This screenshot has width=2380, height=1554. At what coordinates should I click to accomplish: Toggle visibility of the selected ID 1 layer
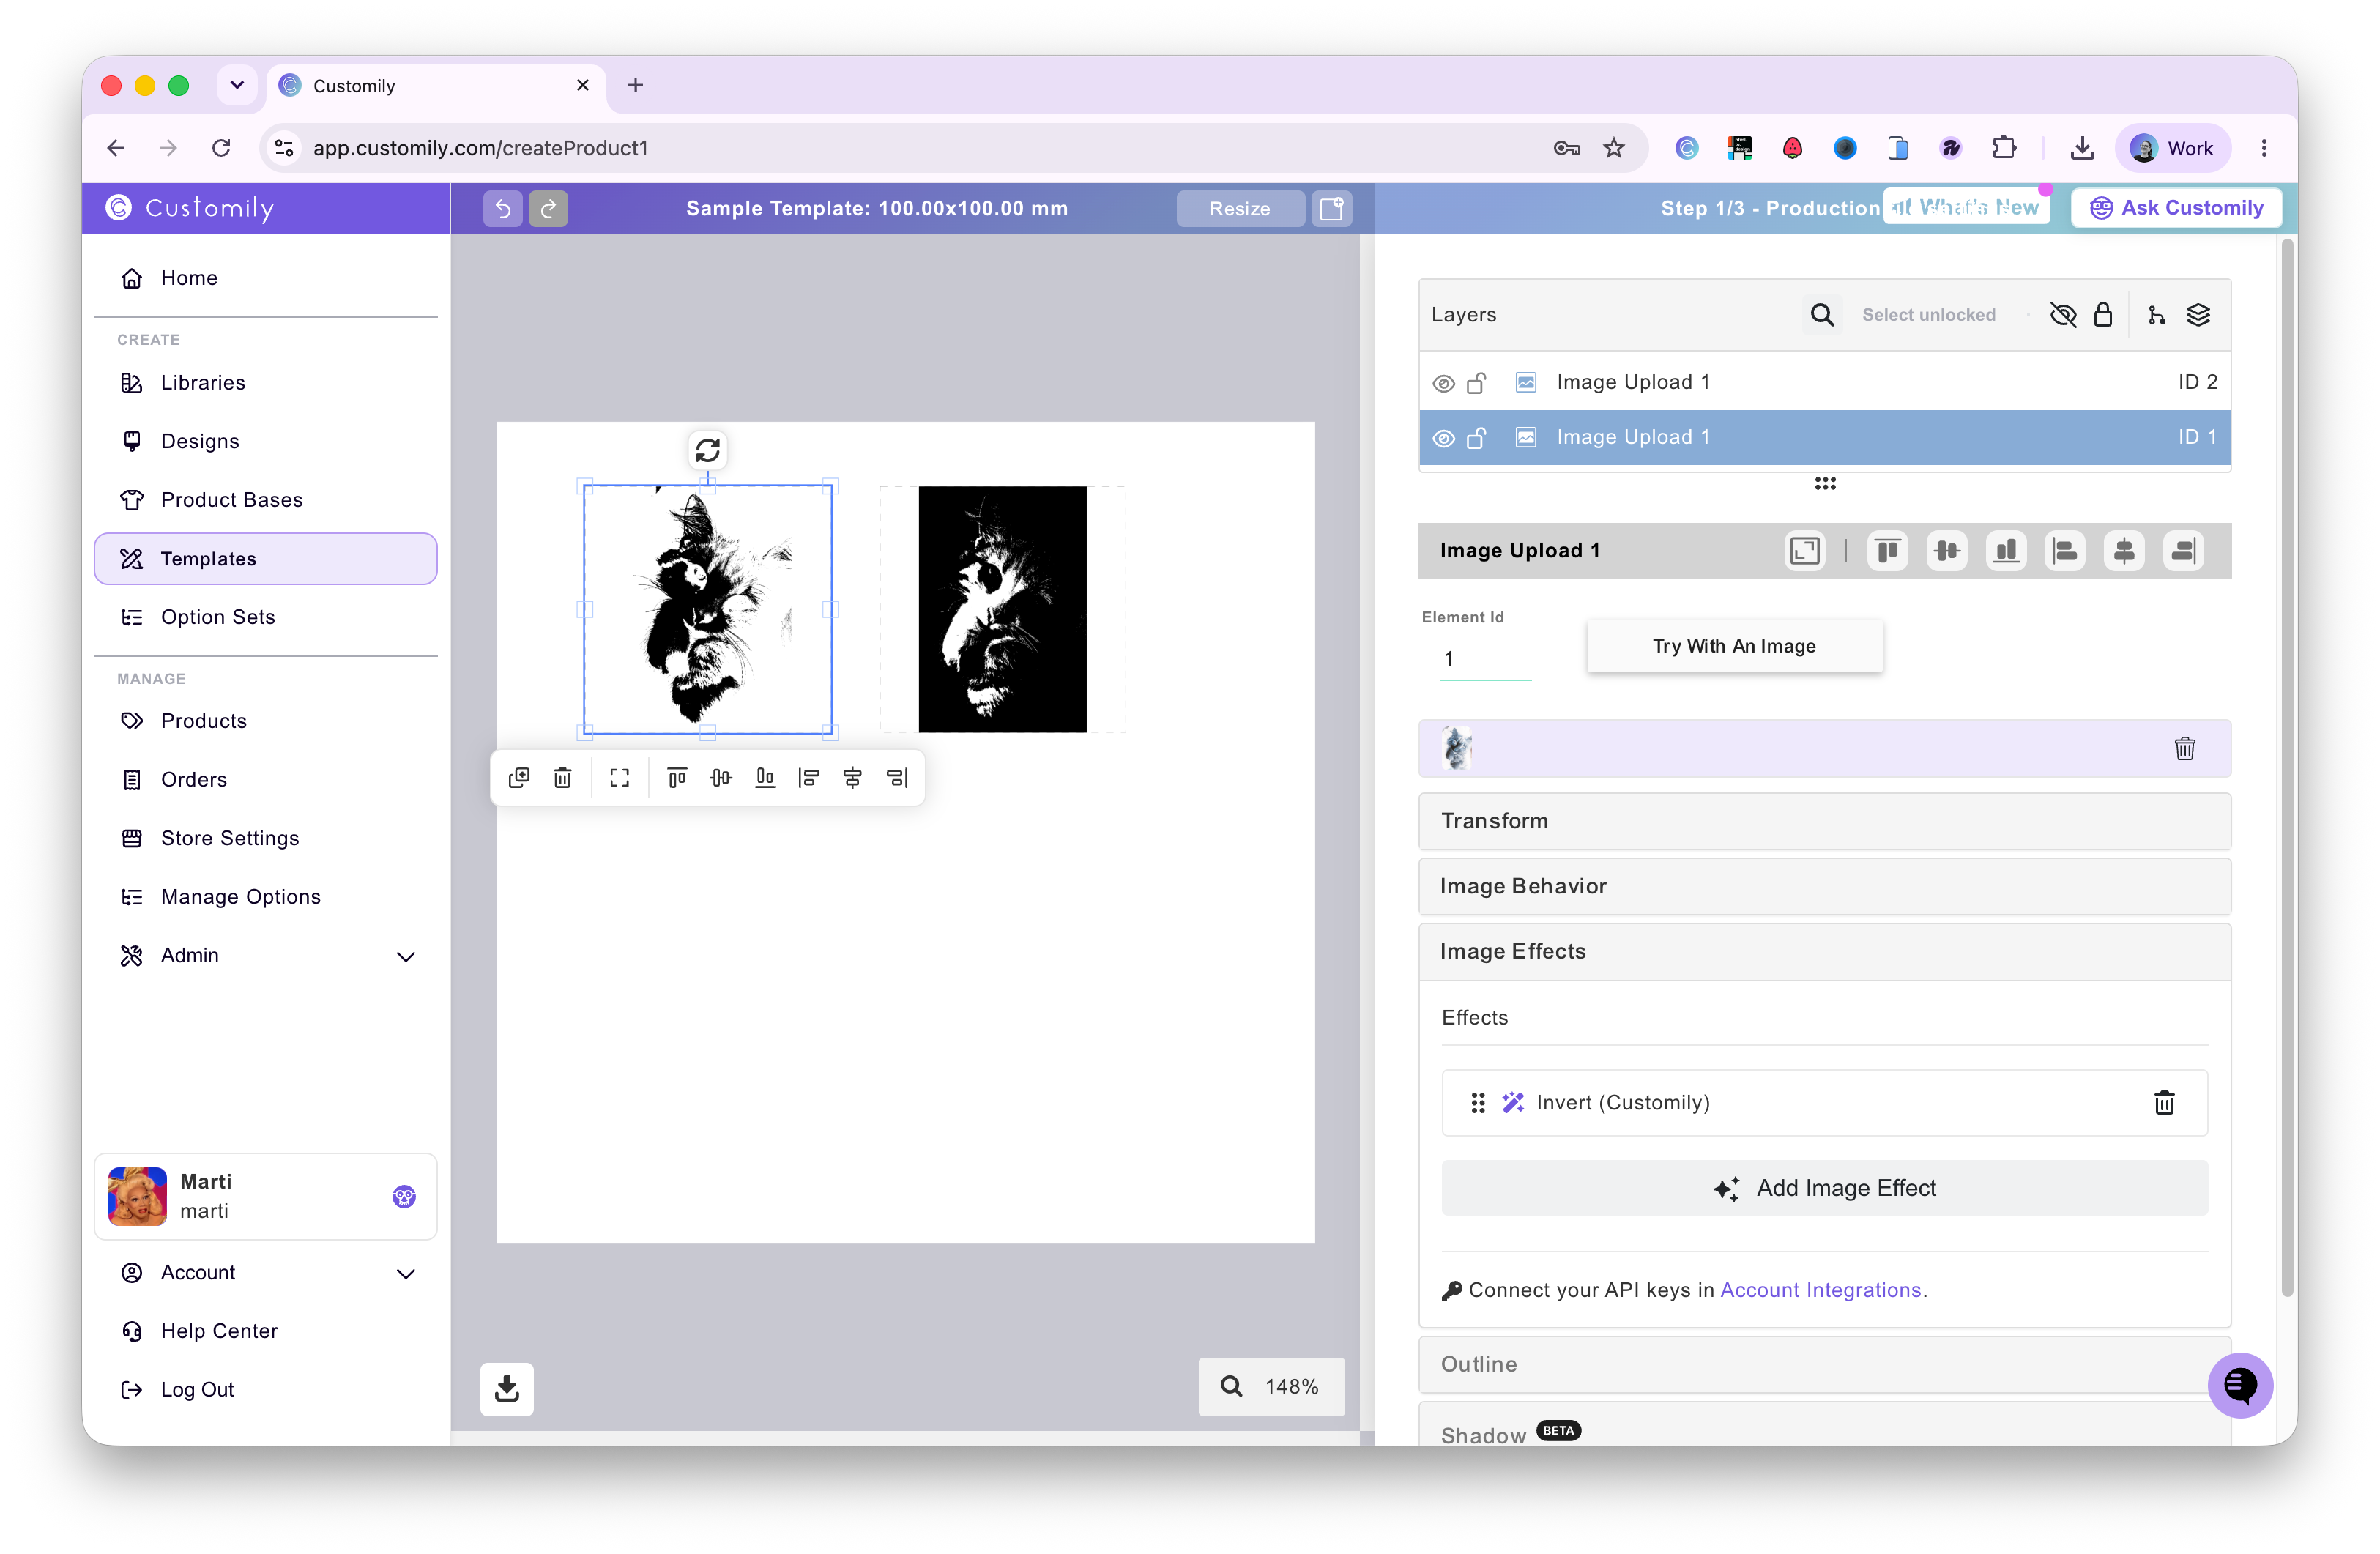[x=1443, y=438]
